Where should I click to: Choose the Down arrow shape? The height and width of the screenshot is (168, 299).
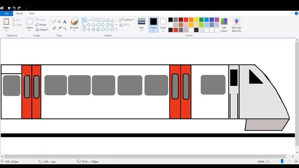click(84, 29)
